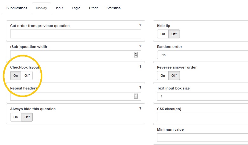Open the Random order dropdown
Viewport: 248px width, 145px height.
pos(203,55)
